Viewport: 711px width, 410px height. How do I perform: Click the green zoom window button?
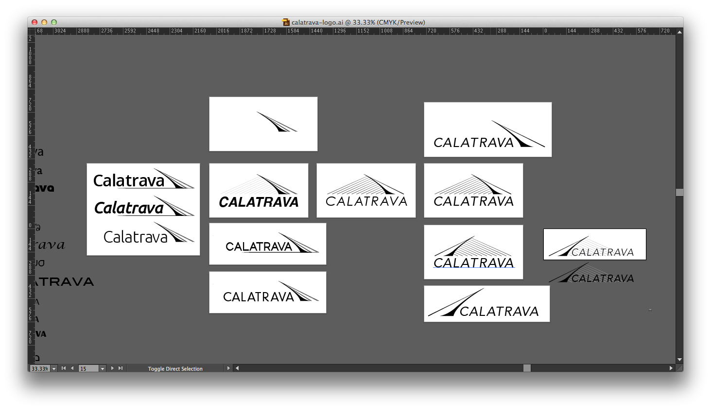pos(54,22)
